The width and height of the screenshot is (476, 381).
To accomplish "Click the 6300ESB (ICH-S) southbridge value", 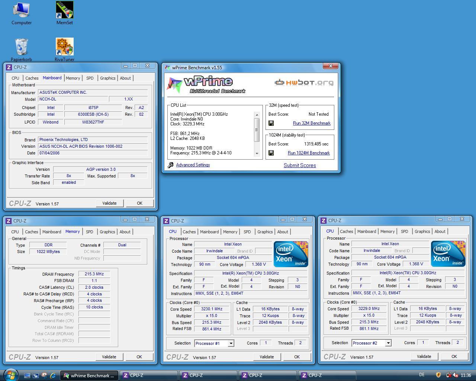I will [93, 114].
